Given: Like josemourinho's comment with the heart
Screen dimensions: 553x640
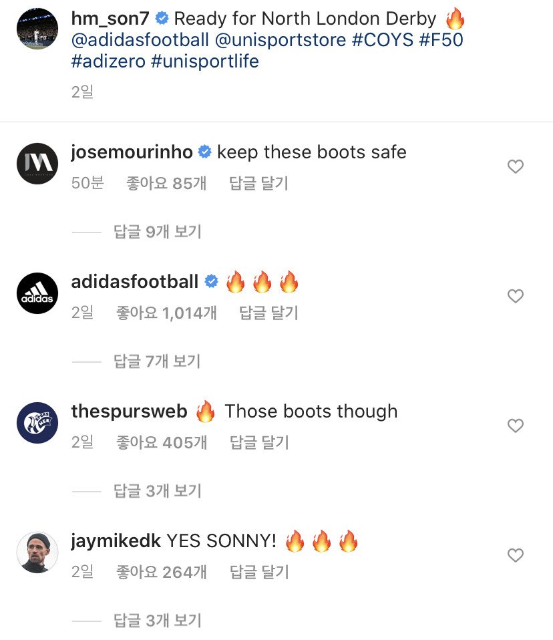Looking at the screenshot, I should 516,166.
